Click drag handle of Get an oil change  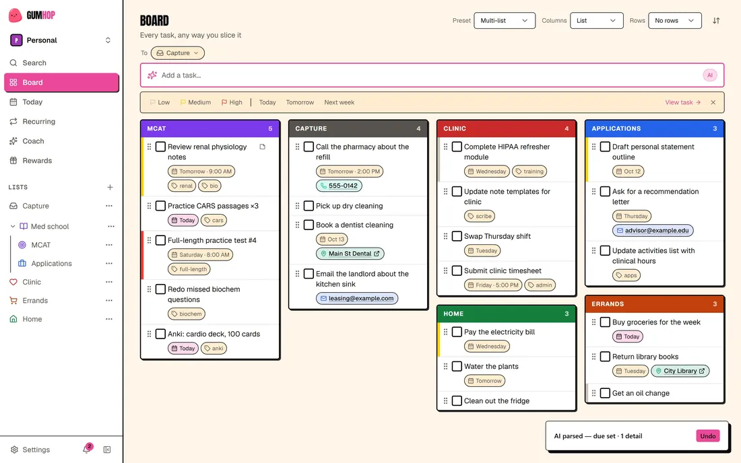pos(593,393)
